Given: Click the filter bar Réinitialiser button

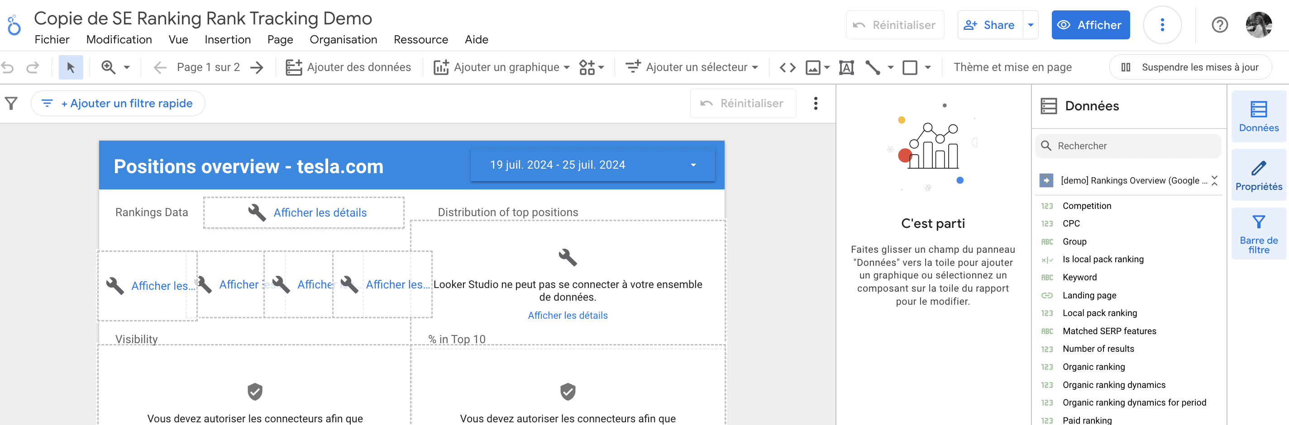Looking at the screenshot, I should point(743,104).
